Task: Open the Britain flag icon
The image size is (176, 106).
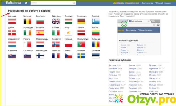Action: pyautogui.click(x=56, y=21)
